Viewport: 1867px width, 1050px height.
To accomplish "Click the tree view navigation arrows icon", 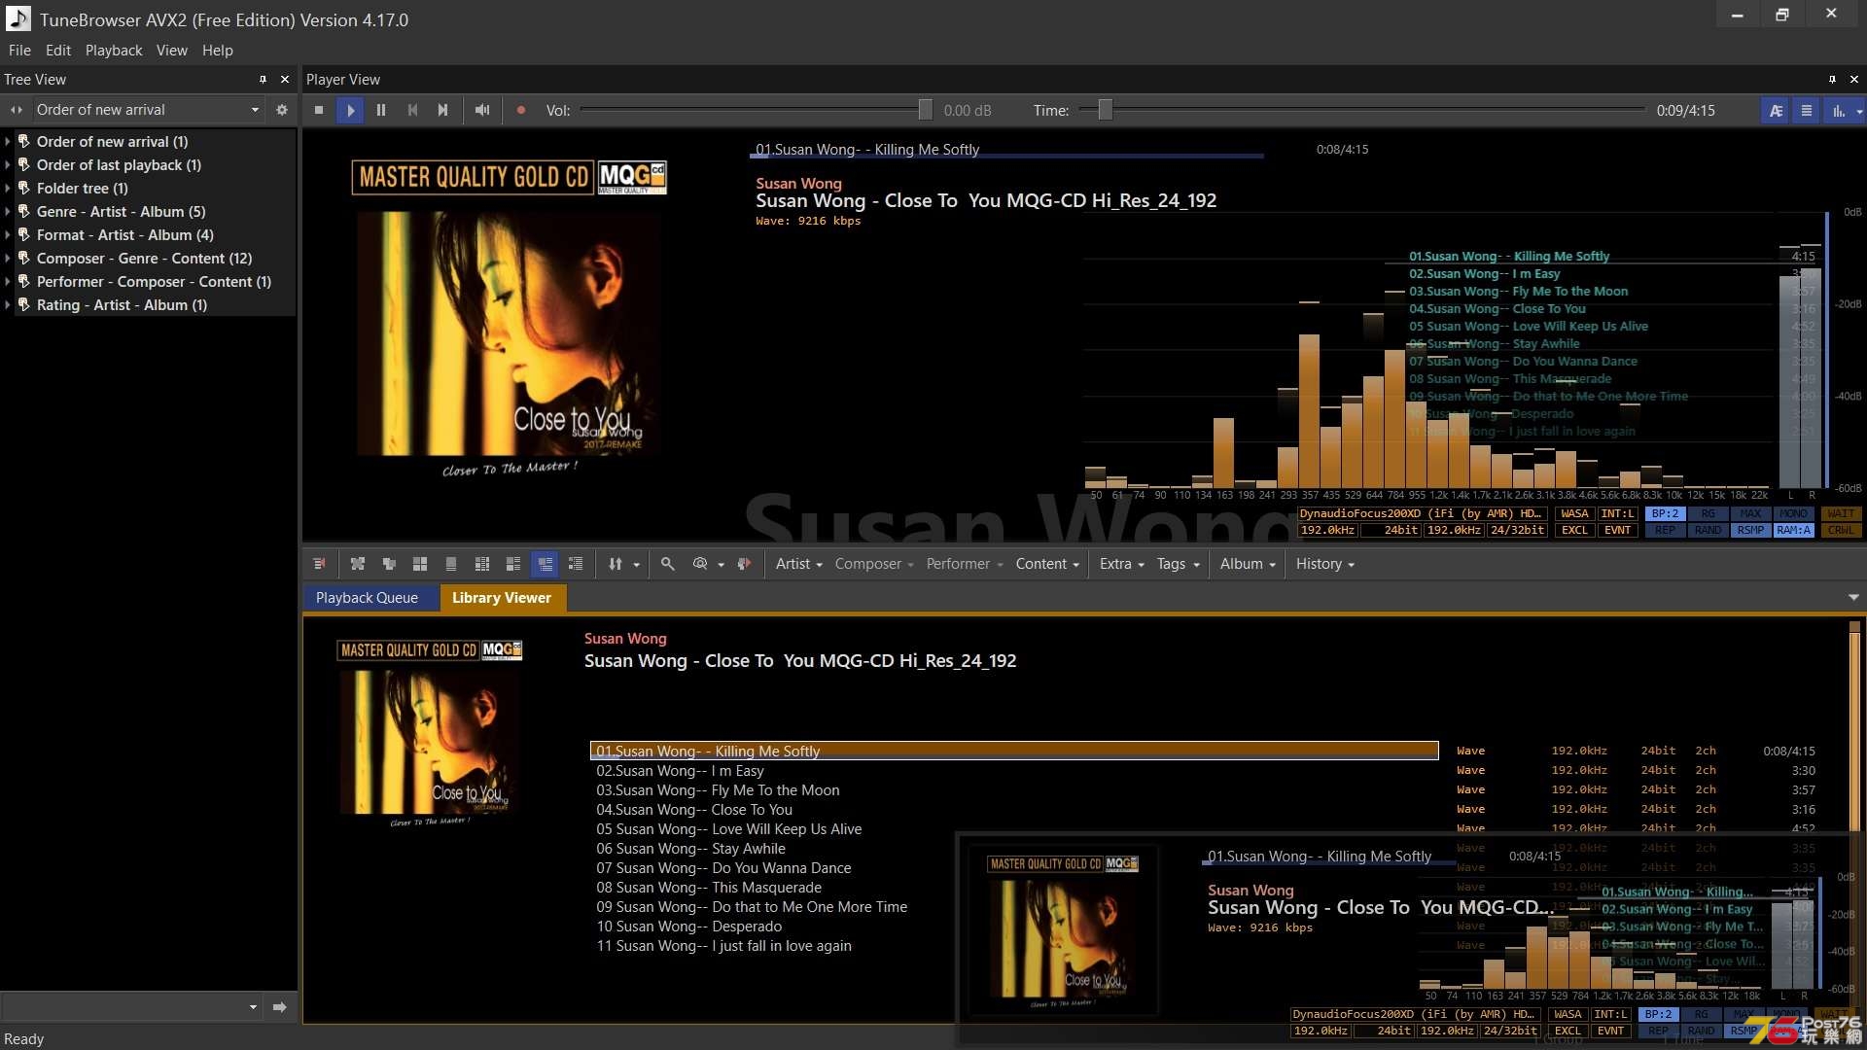I will coord(17,110).
